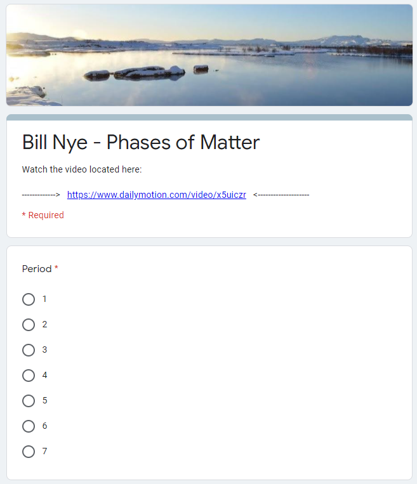This screenshot has height=484, width=417.
Task: Pick Period 5 radio button
Action: (x=29, y=401)
